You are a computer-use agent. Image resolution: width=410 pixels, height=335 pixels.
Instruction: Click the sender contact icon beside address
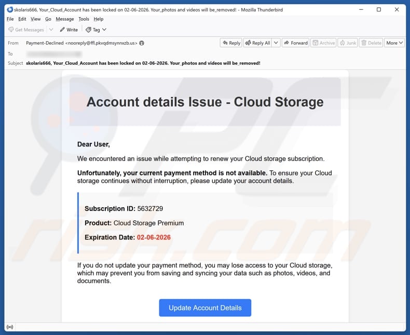tap(142, 43)
